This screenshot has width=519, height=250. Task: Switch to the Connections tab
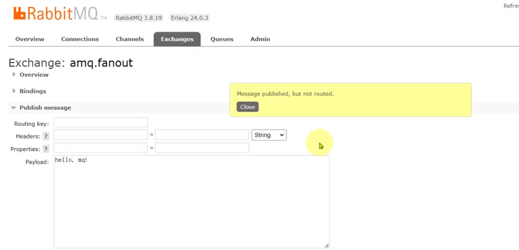click(80, 39)
